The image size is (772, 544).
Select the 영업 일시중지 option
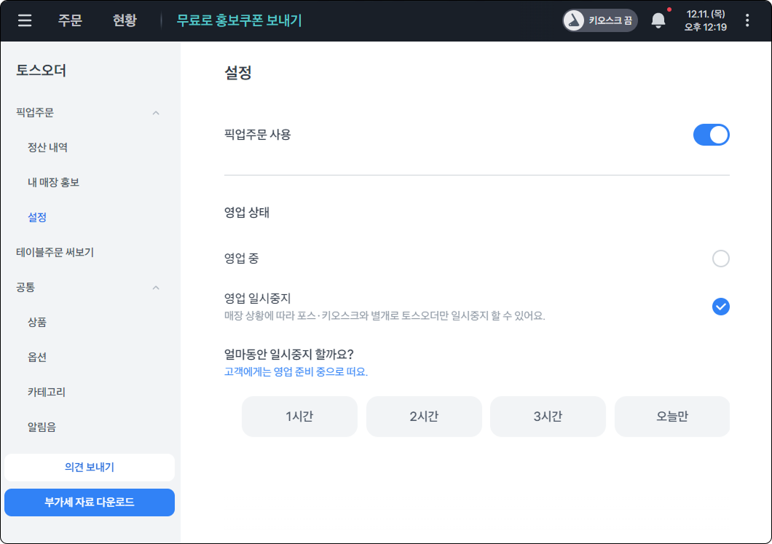(720, 307)
